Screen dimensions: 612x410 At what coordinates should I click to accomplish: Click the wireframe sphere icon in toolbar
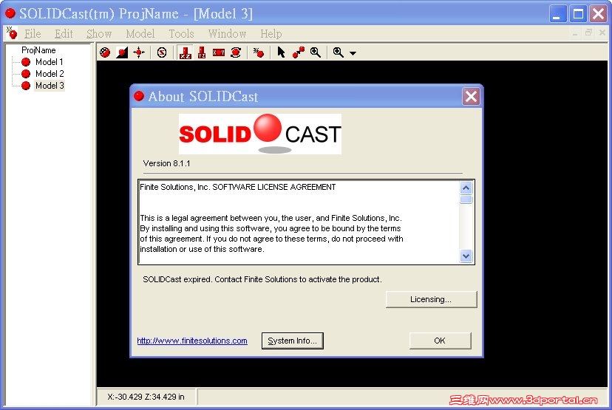pyautogui.click(x=105, y=52)
